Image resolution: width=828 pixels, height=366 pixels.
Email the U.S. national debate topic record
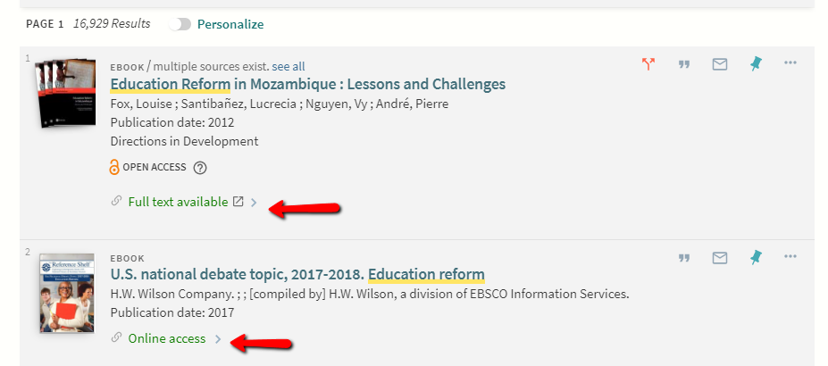[x=720, y=258]
